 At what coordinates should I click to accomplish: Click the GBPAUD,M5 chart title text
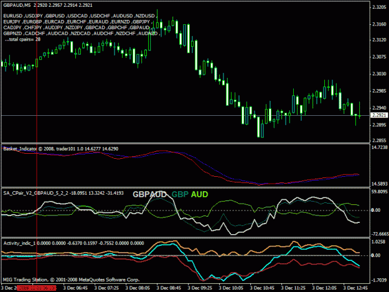click(x=17, y=5)
